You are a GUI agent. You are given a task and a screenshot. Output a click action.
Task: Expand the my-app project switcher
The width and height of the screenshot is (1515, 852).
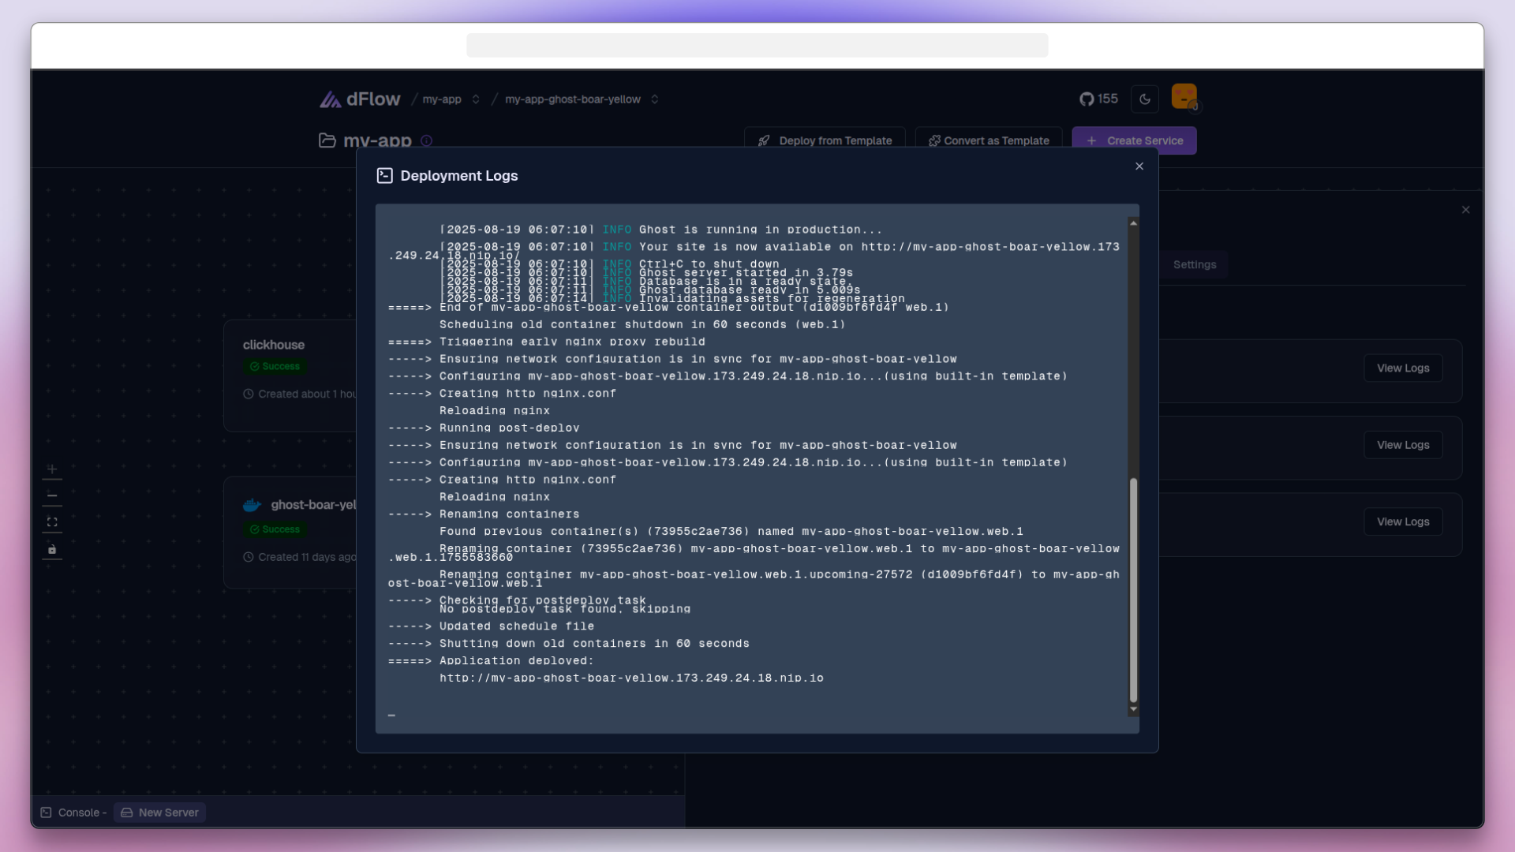coord(476,99)
